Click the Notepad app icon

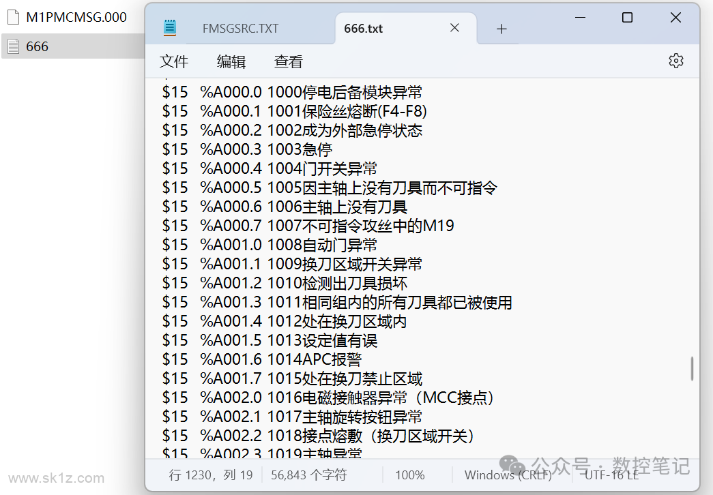pyautogui.click(x=170, y=28)
